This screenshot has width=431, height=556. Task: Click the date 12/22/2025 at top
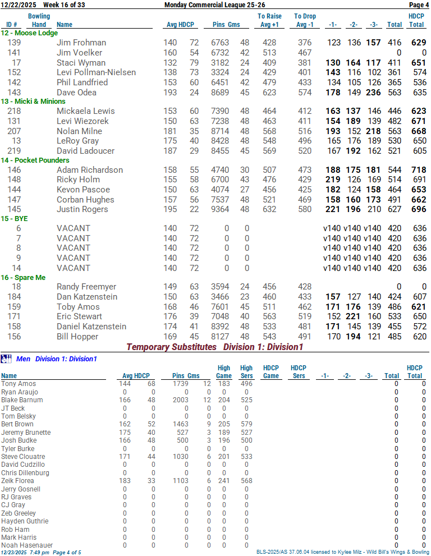pos(18,5)
